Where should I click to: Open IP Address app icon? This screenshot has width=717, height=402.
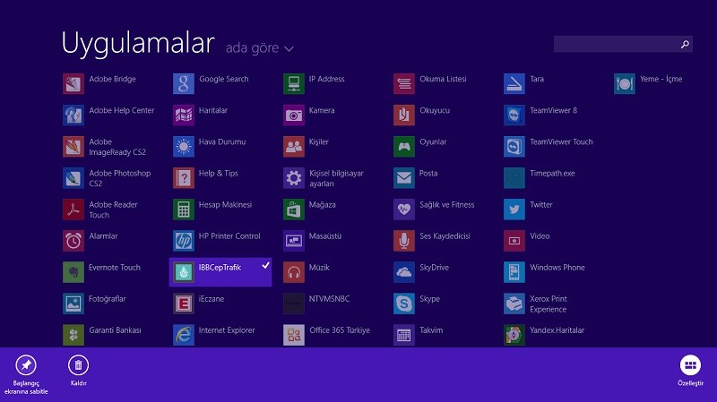point(294,83)
